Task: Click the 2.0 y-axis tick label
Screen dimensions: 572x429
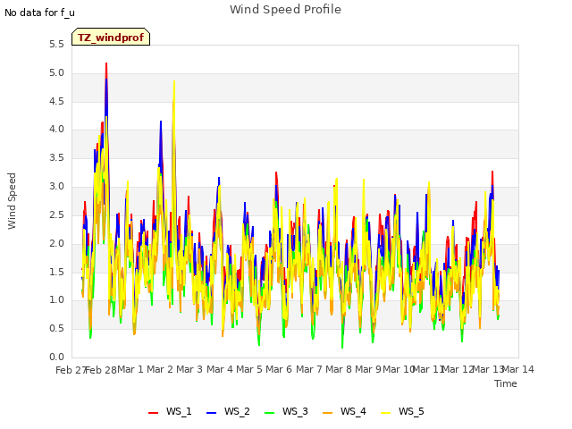Action: 56,243
